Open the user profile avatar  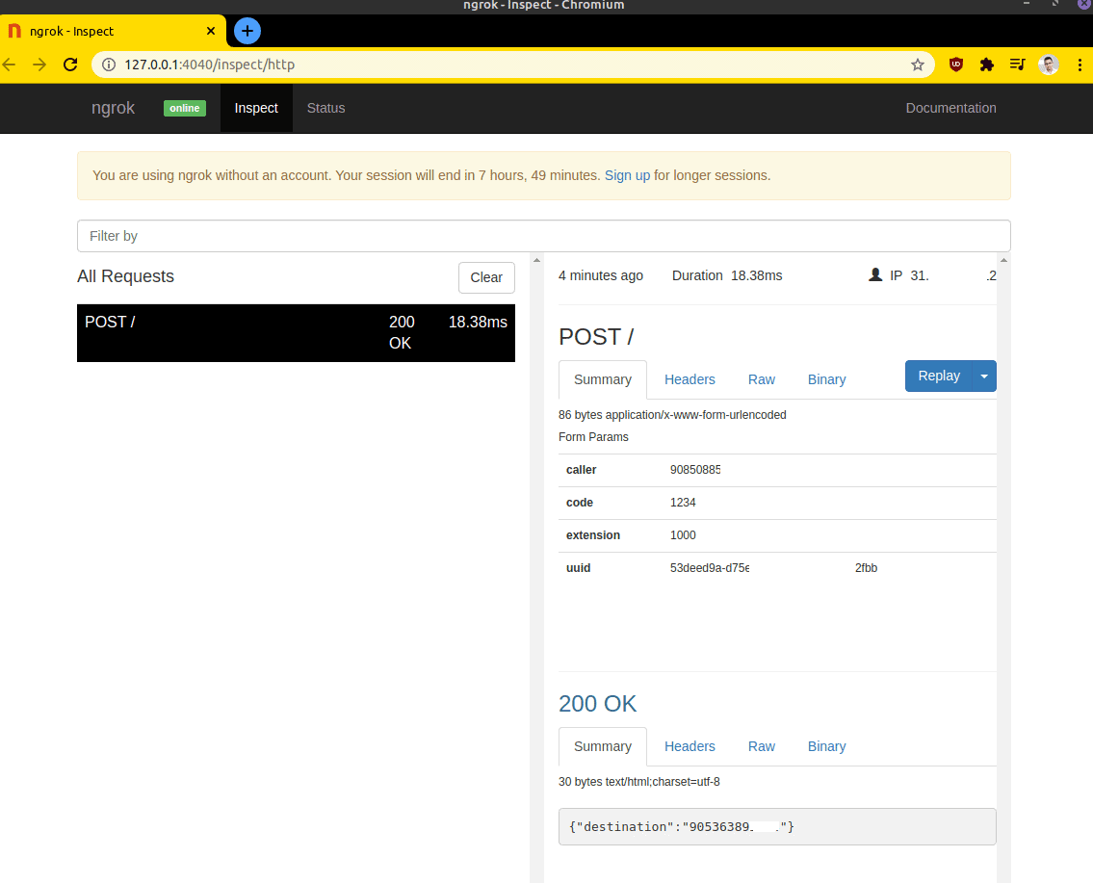coord(1049,65)
